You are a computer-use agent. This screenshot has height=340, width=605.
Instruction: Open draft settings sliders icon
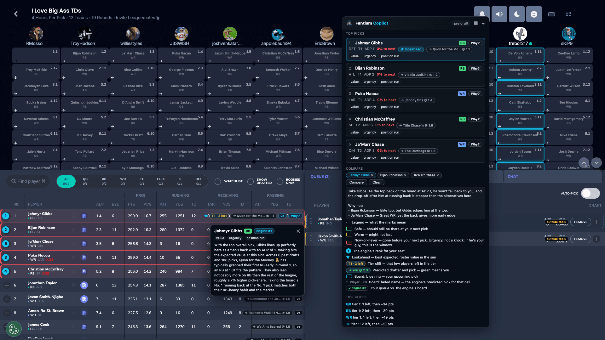[568, 14]
